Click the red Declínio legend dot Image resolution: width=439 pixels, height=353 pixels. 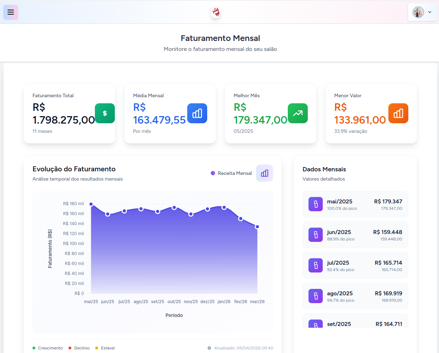coord(70,348)
